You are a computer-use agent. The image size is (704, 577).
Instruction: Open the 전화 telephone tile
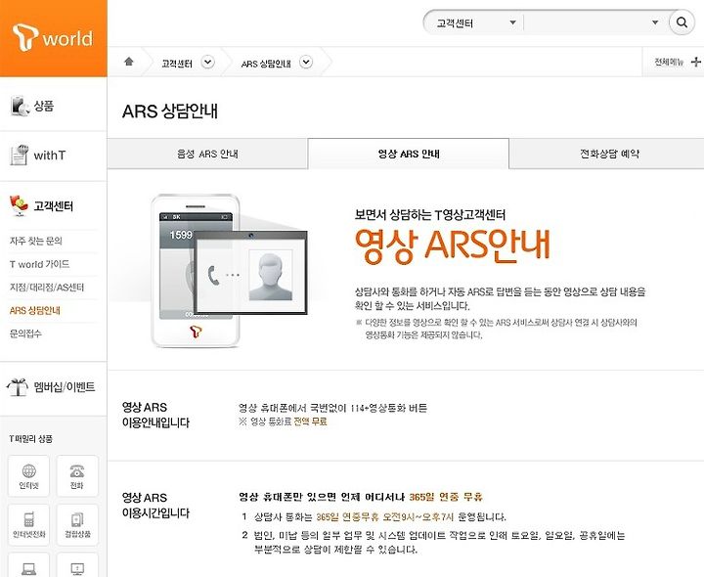pos(77,476)
